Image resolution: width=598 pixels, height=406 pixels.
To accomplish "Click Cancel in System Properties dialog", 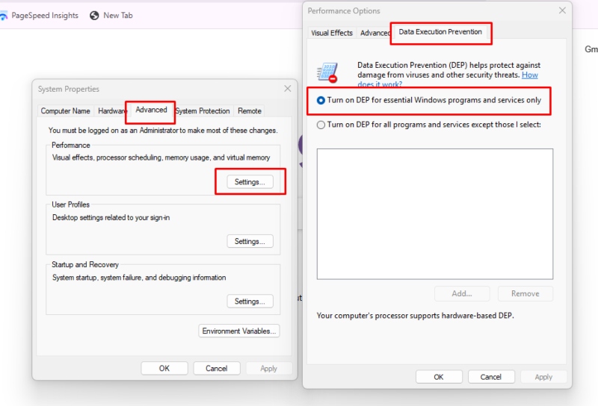I will point(217,368).
